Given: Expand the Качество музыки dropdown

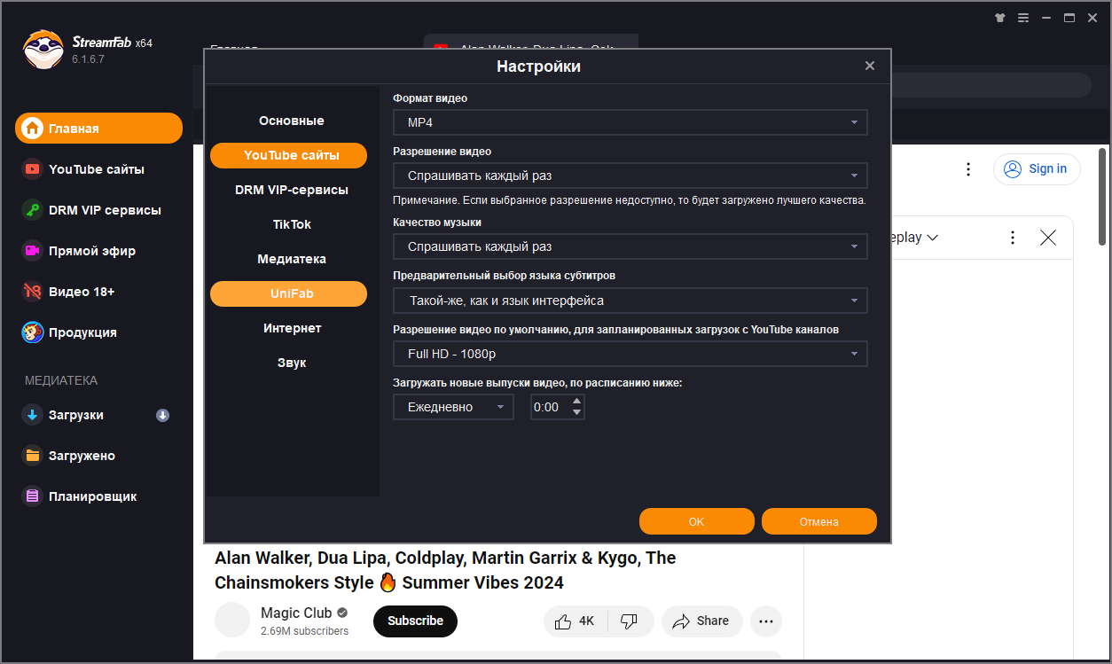Looking at the screenshot, I should click(x=630, y=246).
